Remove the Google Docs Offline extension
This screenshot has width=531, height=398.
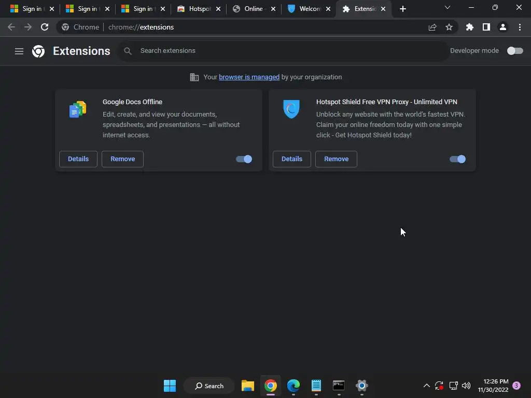pos(122,159)
